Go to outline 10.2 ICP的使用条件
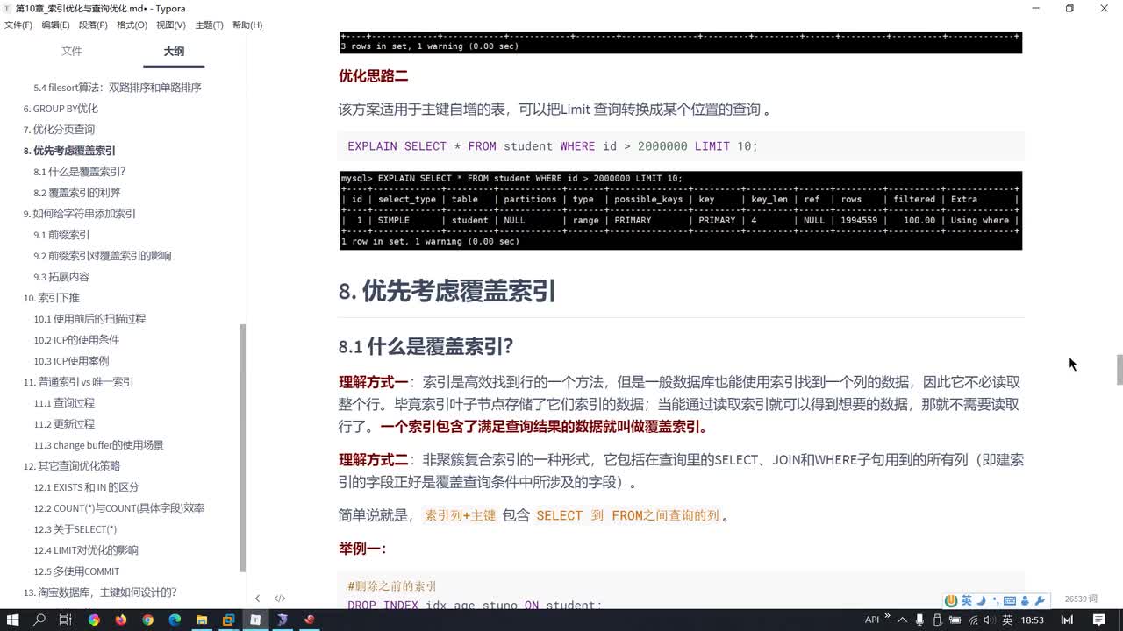 (x=76, y=340)
